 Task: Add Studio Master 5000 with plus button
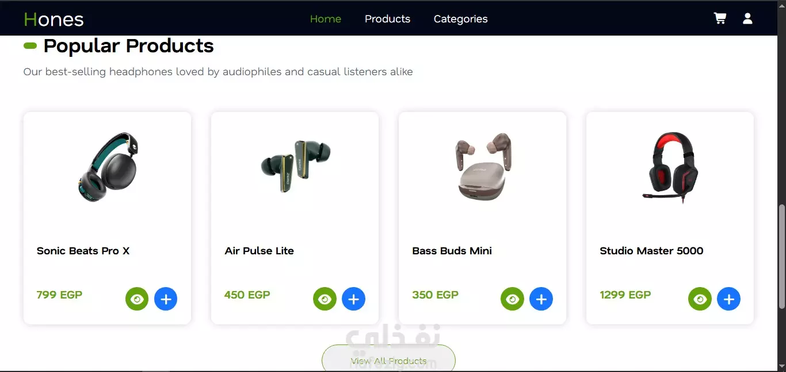(728, 299)
